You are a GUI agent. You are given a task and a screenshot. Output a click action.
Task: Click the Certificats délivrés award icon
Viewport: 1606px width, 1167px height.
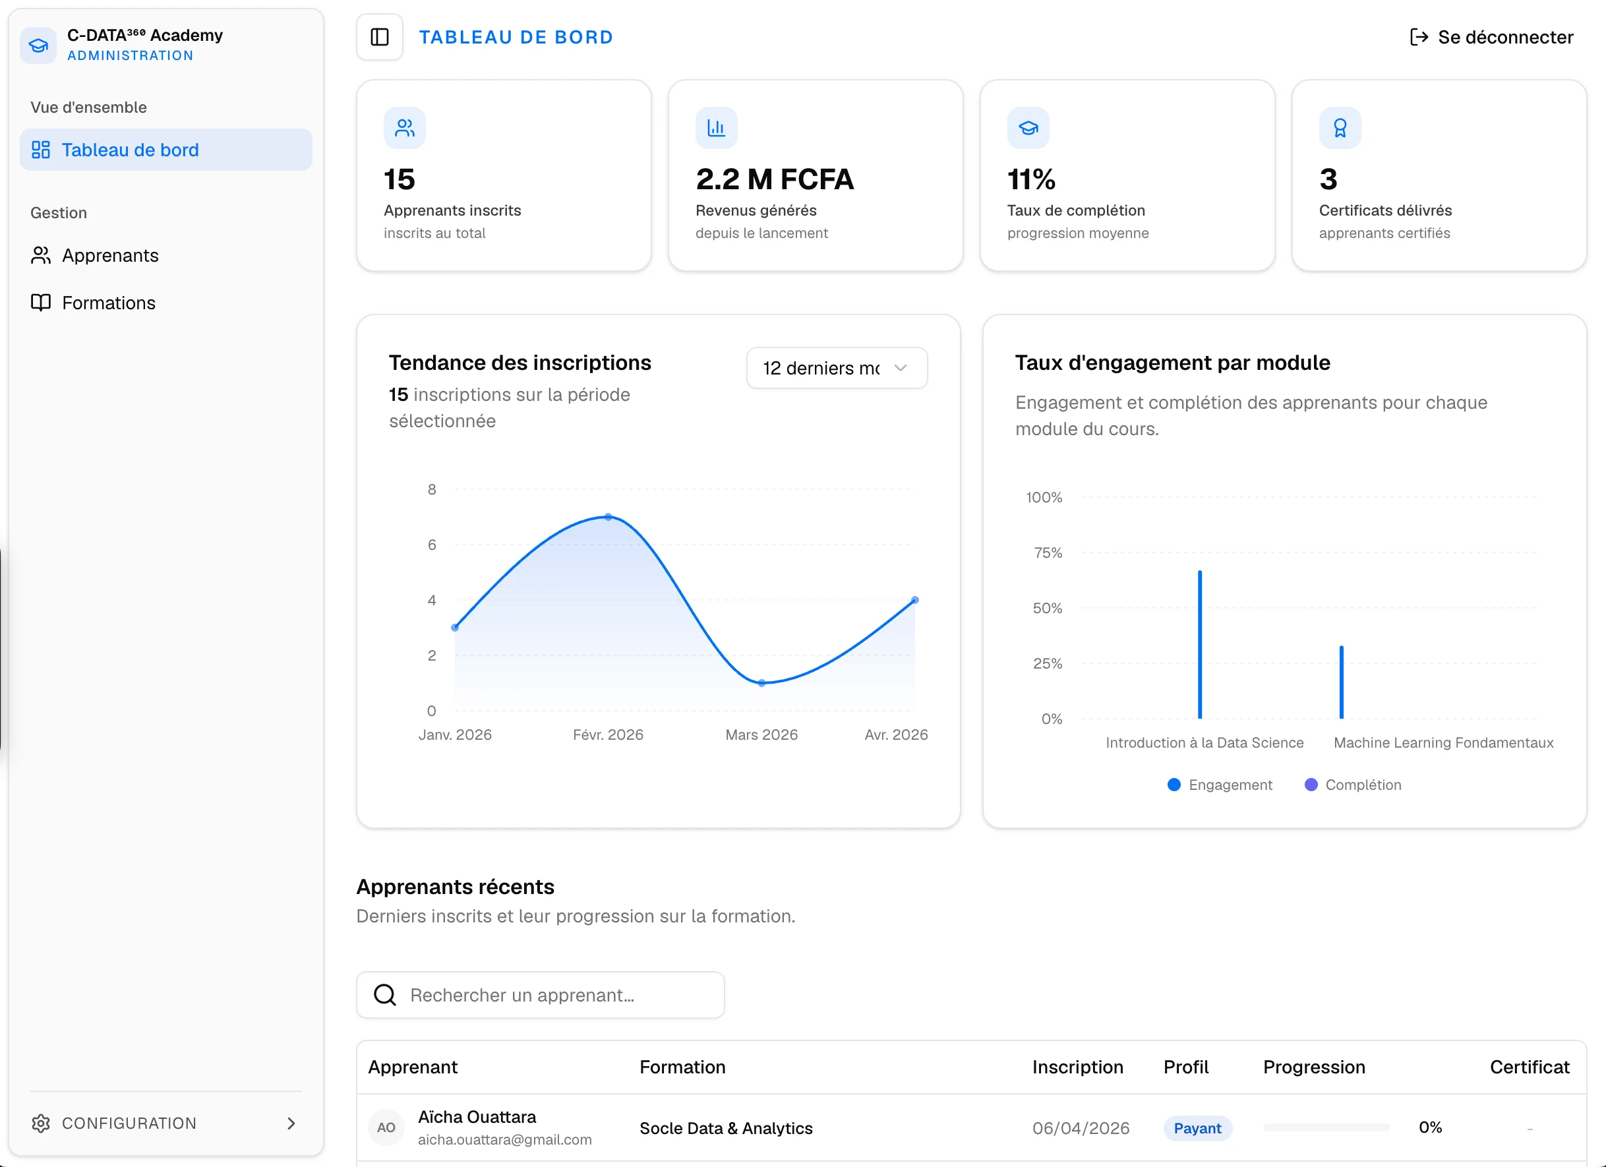1340,128
